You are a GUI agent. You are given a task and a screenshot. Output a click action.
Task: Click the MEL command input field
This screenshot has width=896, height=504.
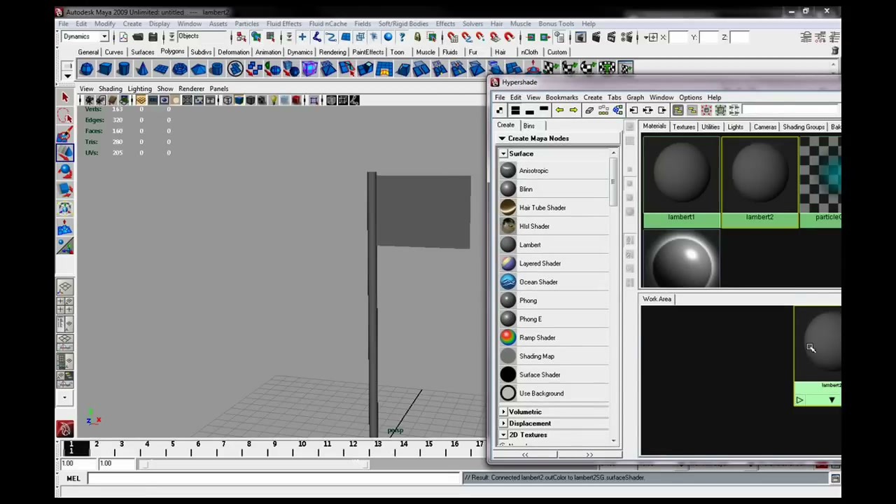(x=273, y=479)
